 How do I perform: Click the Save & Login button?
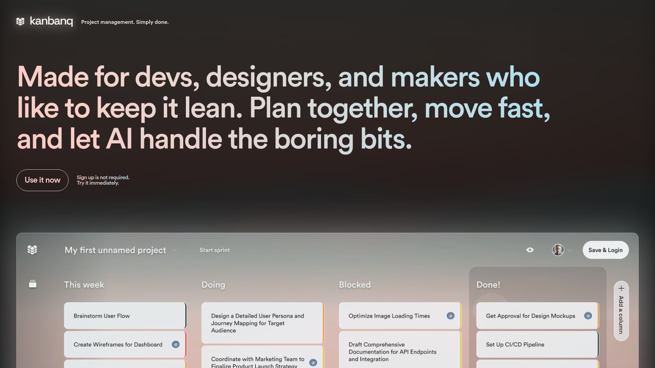click(606, 250)
